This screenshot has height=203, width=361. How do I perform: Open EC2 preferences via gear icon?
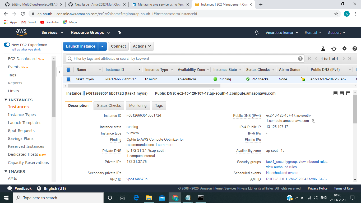(x=344, y=49)
